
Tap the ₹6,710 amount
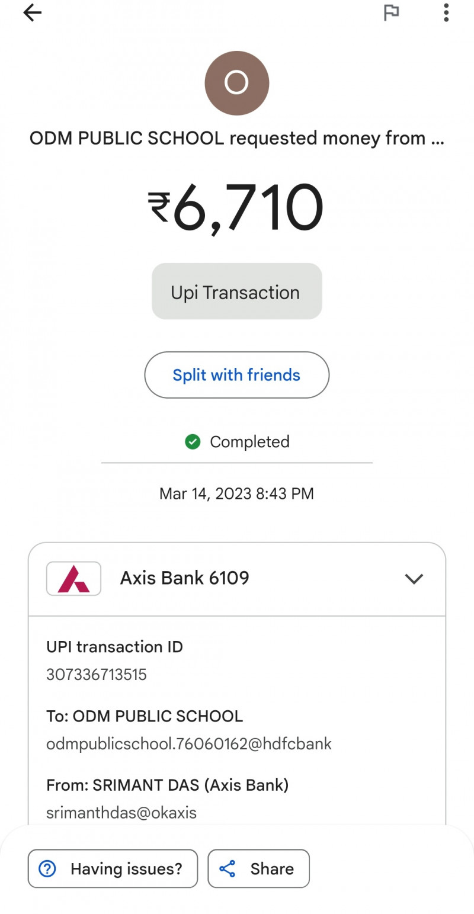pyautogui.click(x=236, y=209)
